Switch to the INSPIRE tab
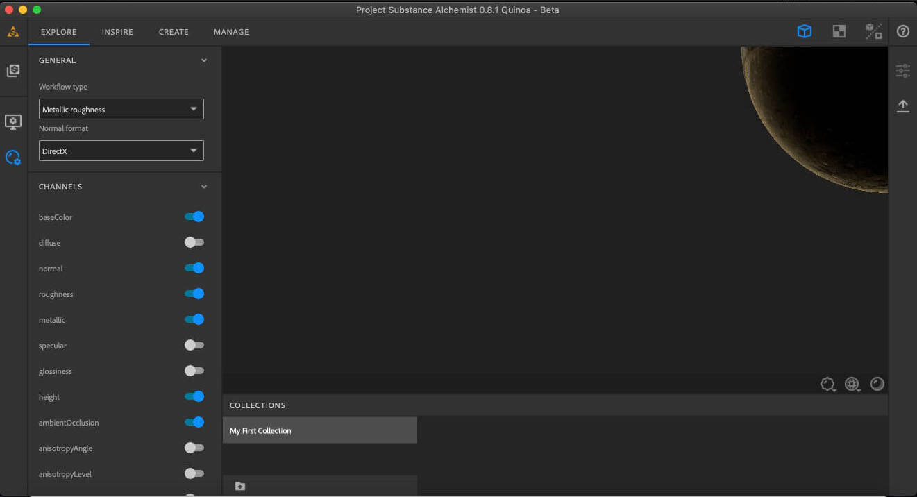The height and width of the screenshot is (497, 917). click(x=117, y=32)
